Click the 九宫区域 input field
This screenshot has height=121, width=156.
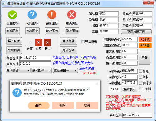tap(35, 58)
